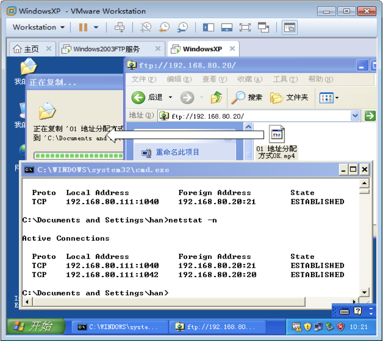Toggle the thumbnail bar view icon
The width and height of the screenshot is (383, 341).
coord(227,27)
